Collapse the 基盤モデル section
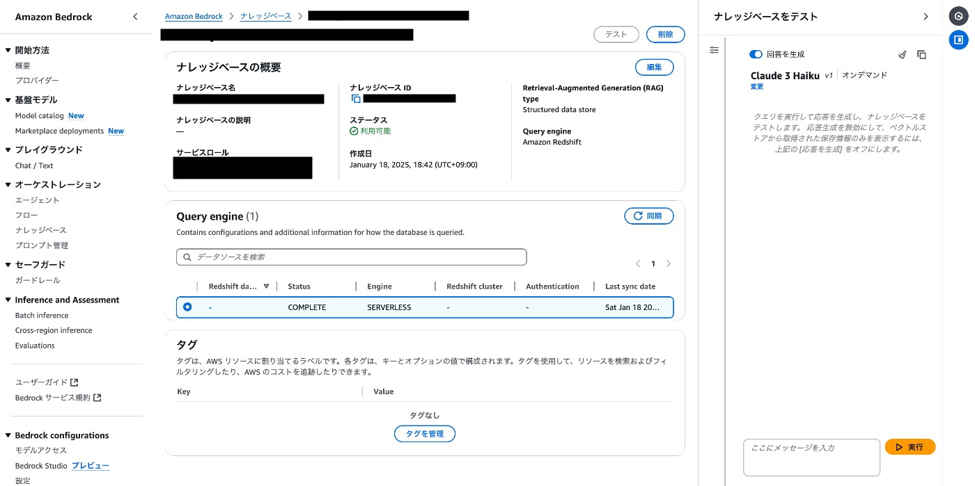Viewport: 975px width, 486px height. pos(8,100)
